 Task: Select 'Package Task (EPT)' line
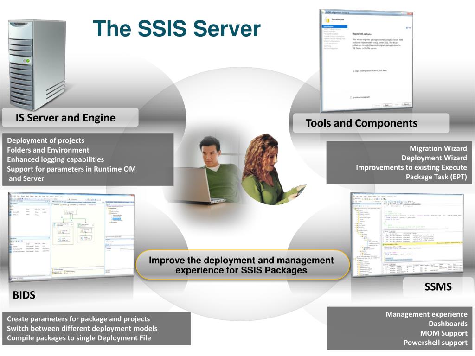coord(436,177)
